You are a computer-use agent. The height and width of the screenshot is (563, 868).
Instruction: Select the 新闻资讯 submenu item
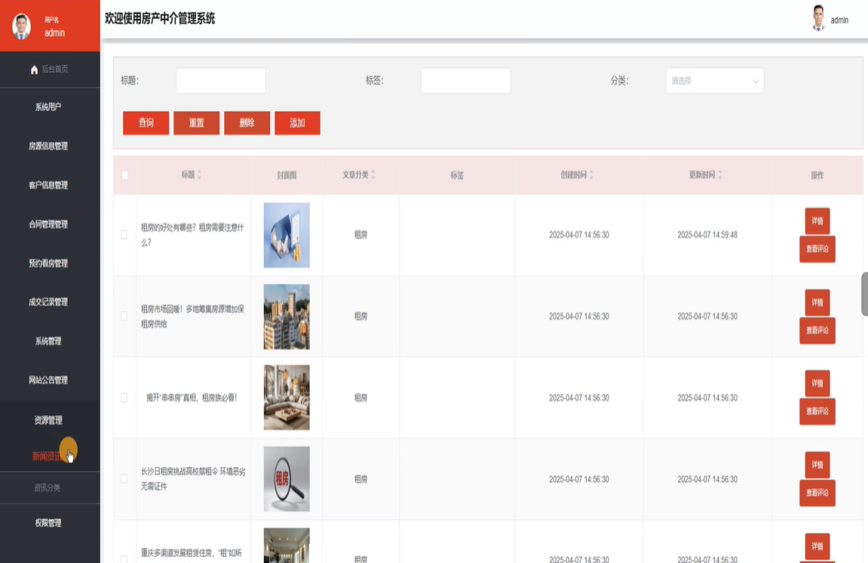click(x=48, y=456)
